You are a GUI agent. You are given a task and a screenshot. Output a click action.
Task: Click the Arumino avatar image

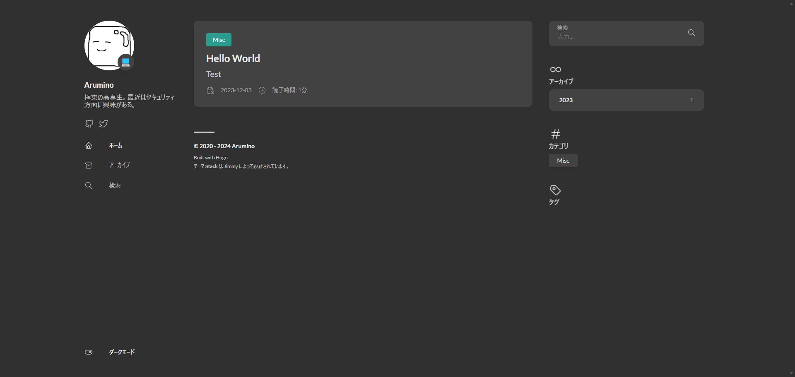pos(109,46)
